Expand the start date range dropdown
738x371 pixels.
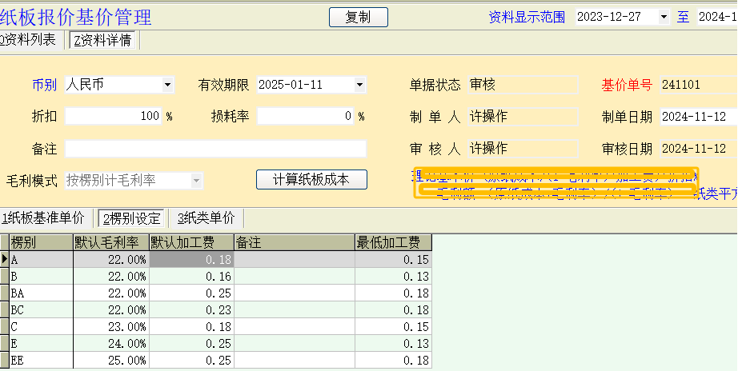664,17
